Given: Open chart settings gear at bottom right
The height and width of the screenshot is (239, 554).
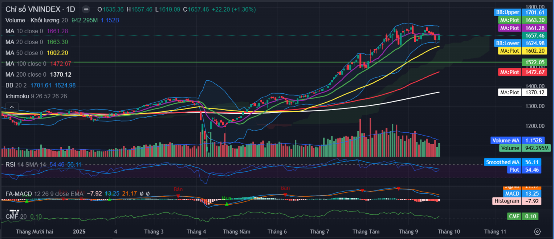Looking at the screenshot, I should point(537,231).
